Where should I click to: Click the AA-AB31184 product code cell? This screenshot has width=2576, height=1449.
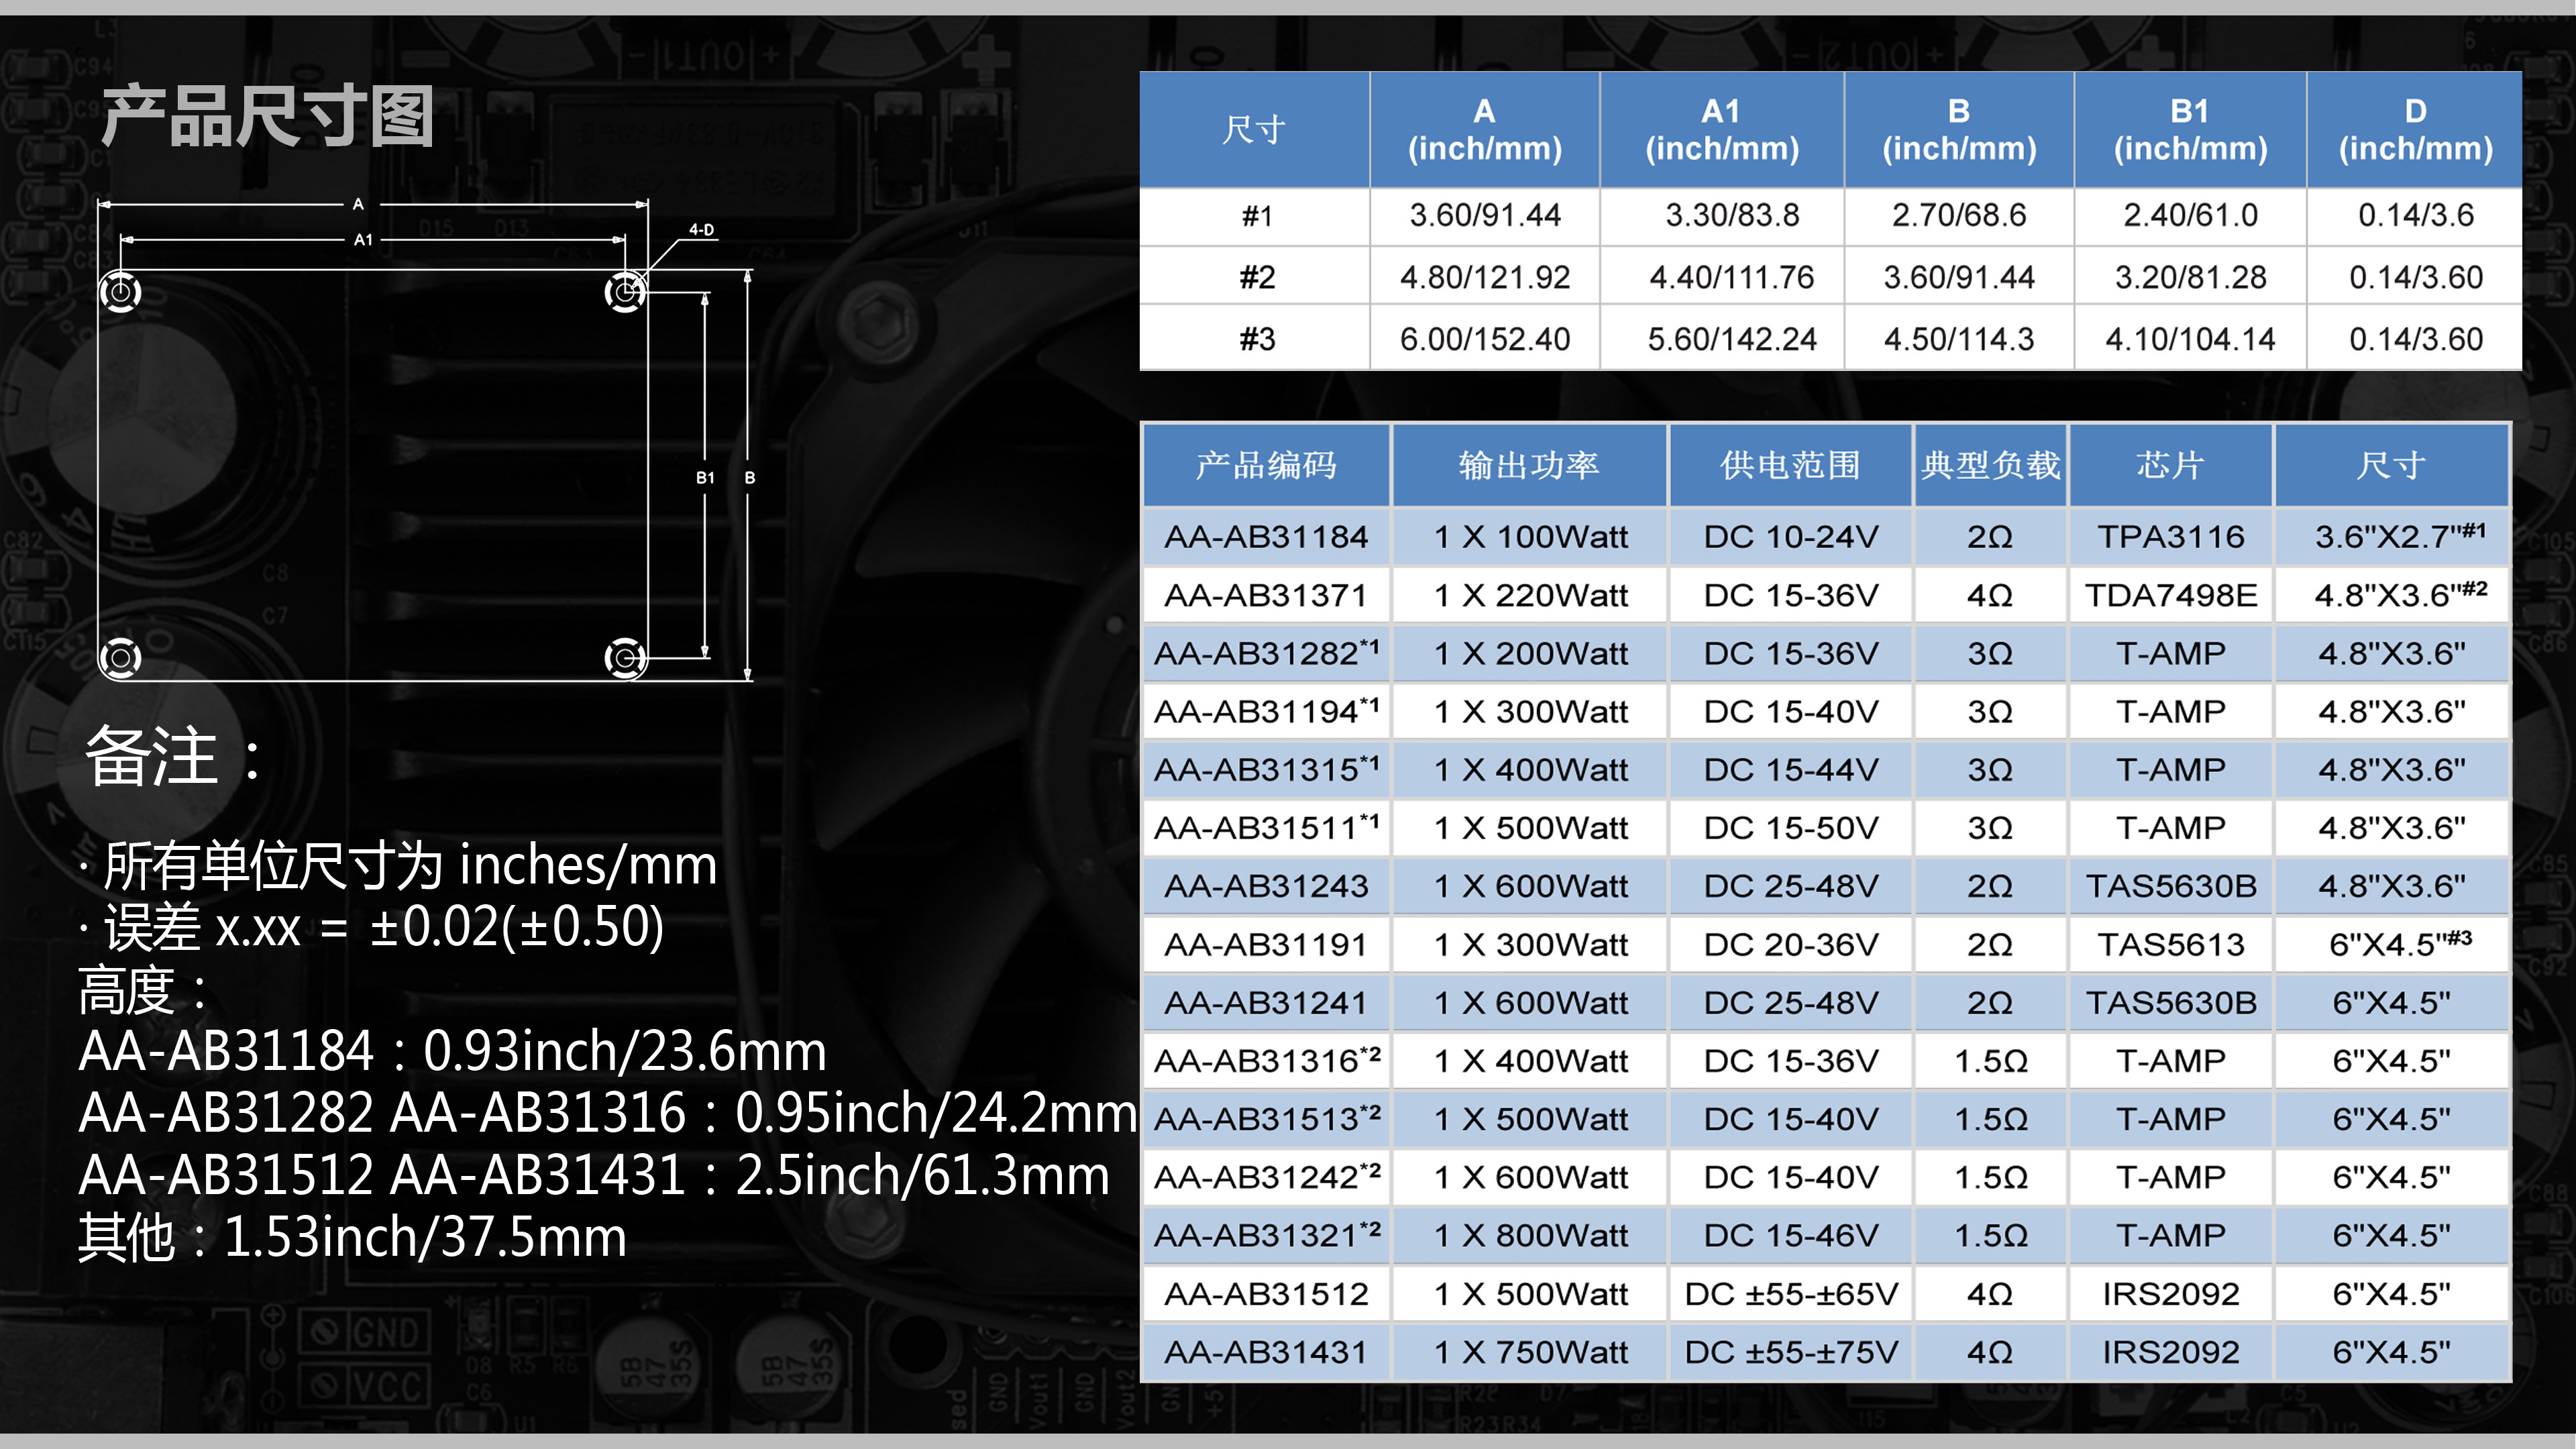[x=1265, y=537]
